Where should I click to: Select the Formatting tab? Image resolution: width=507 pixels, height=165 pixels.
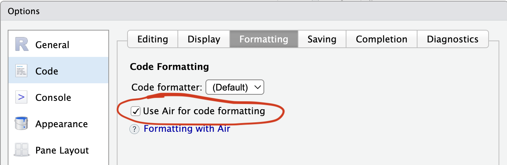263,39
